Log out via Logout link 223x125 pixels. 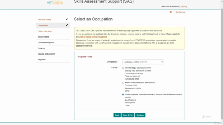(183, 6)
